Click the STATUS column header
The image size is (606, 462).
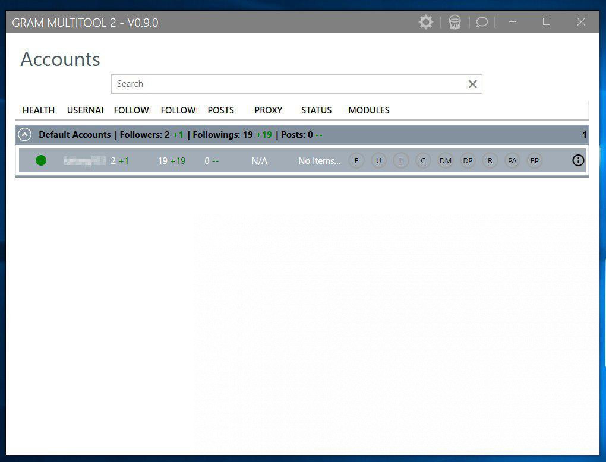pos(316,110)
